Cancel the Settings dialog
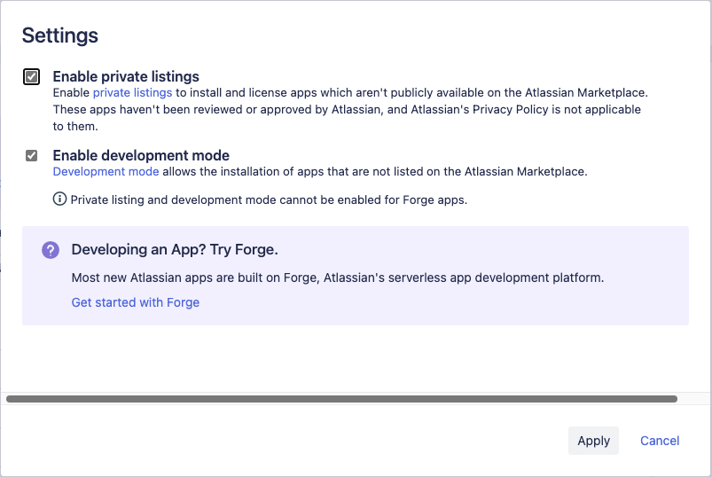 coord(660,441)
